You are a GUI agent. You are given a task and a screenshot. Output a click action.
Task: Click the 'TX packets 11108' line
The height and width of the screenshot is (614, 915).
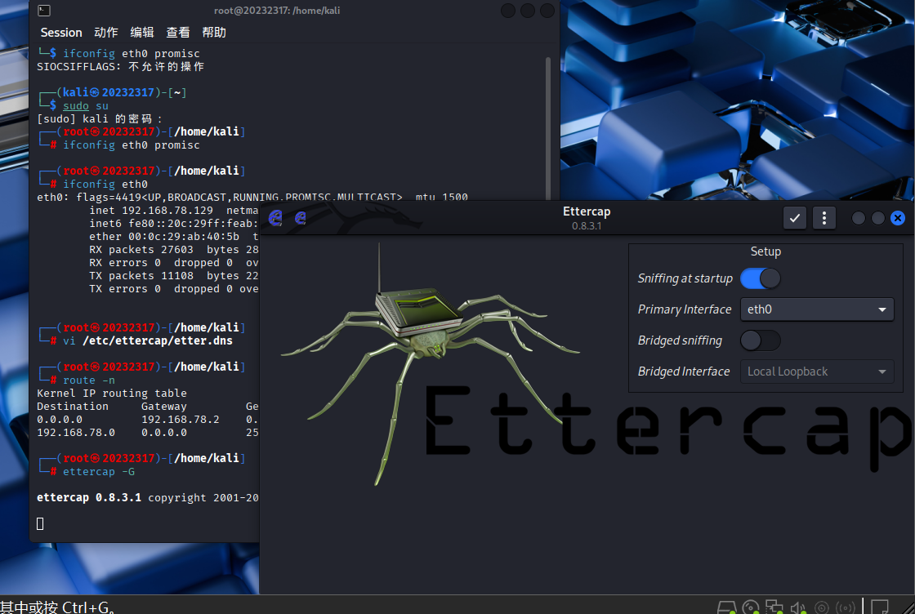pyautogui.click(x=174, y=276)
